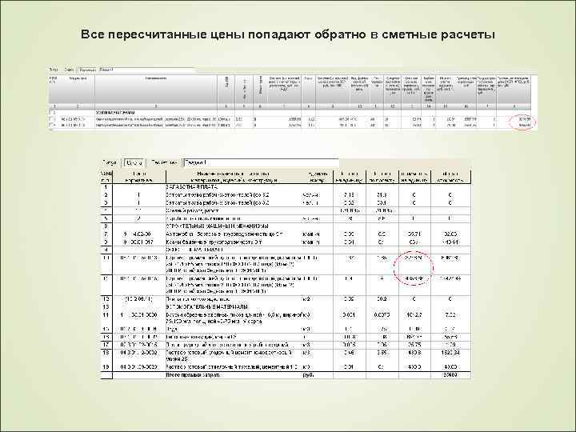Tick the checkbox in the upper table's first row

(51, 113)
